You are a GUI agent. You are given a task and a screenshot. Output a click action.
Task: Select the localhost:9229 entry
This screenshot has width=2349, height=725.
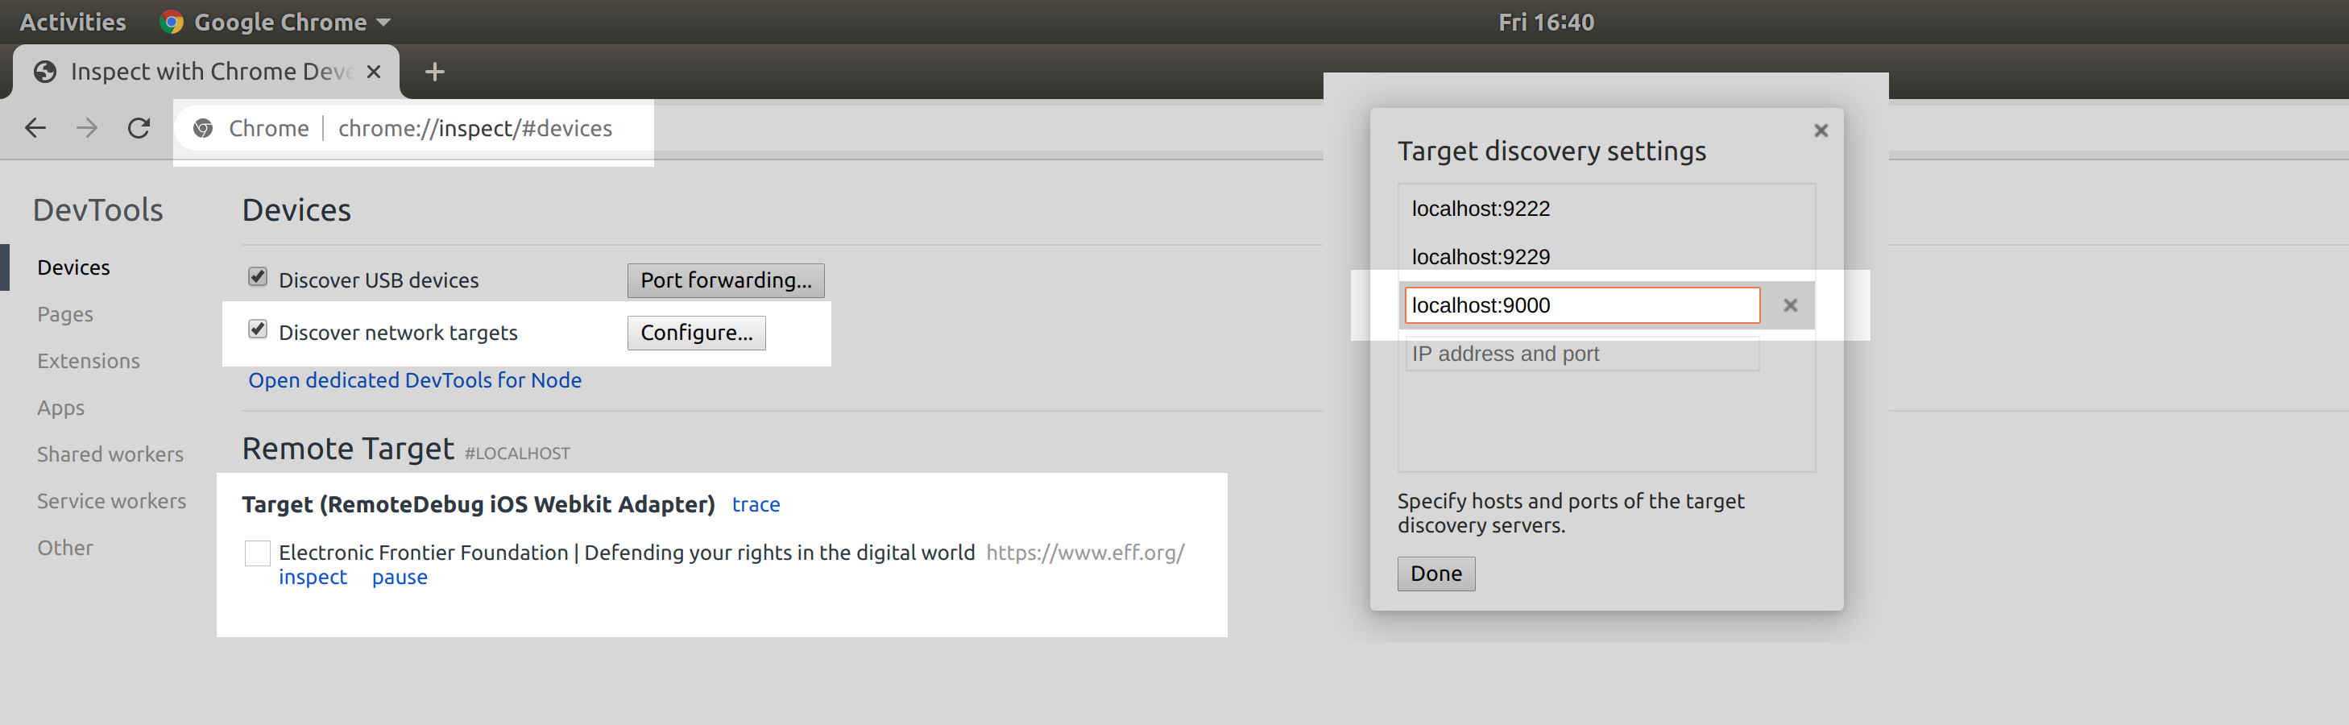(x=1480, y=257)
